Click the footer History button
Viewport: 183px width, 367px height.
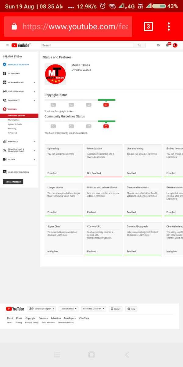pyautogui.click(x=115, y=309)
